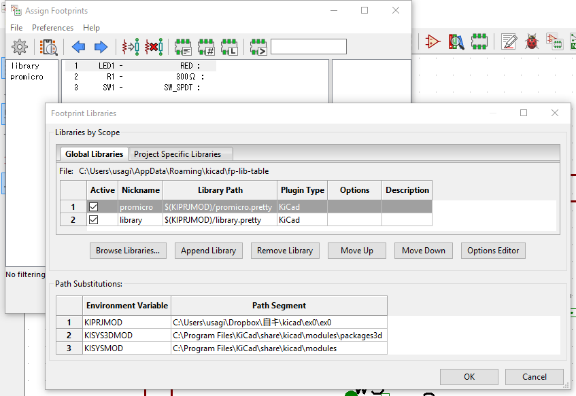
Task: Open footprint library settings gear icon
Action: click(20, 47)
